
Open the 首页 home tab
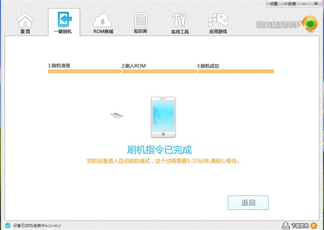click(x=25, y=23)
